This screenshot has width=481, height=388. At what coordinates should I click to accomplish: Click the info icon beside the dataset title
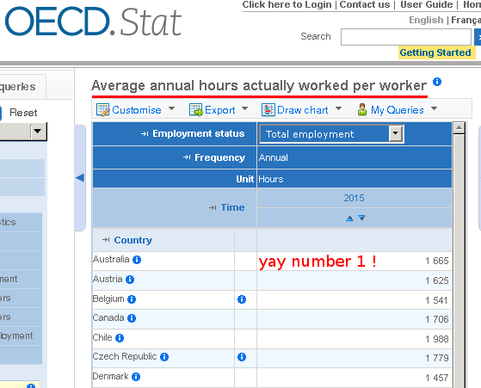437,82
